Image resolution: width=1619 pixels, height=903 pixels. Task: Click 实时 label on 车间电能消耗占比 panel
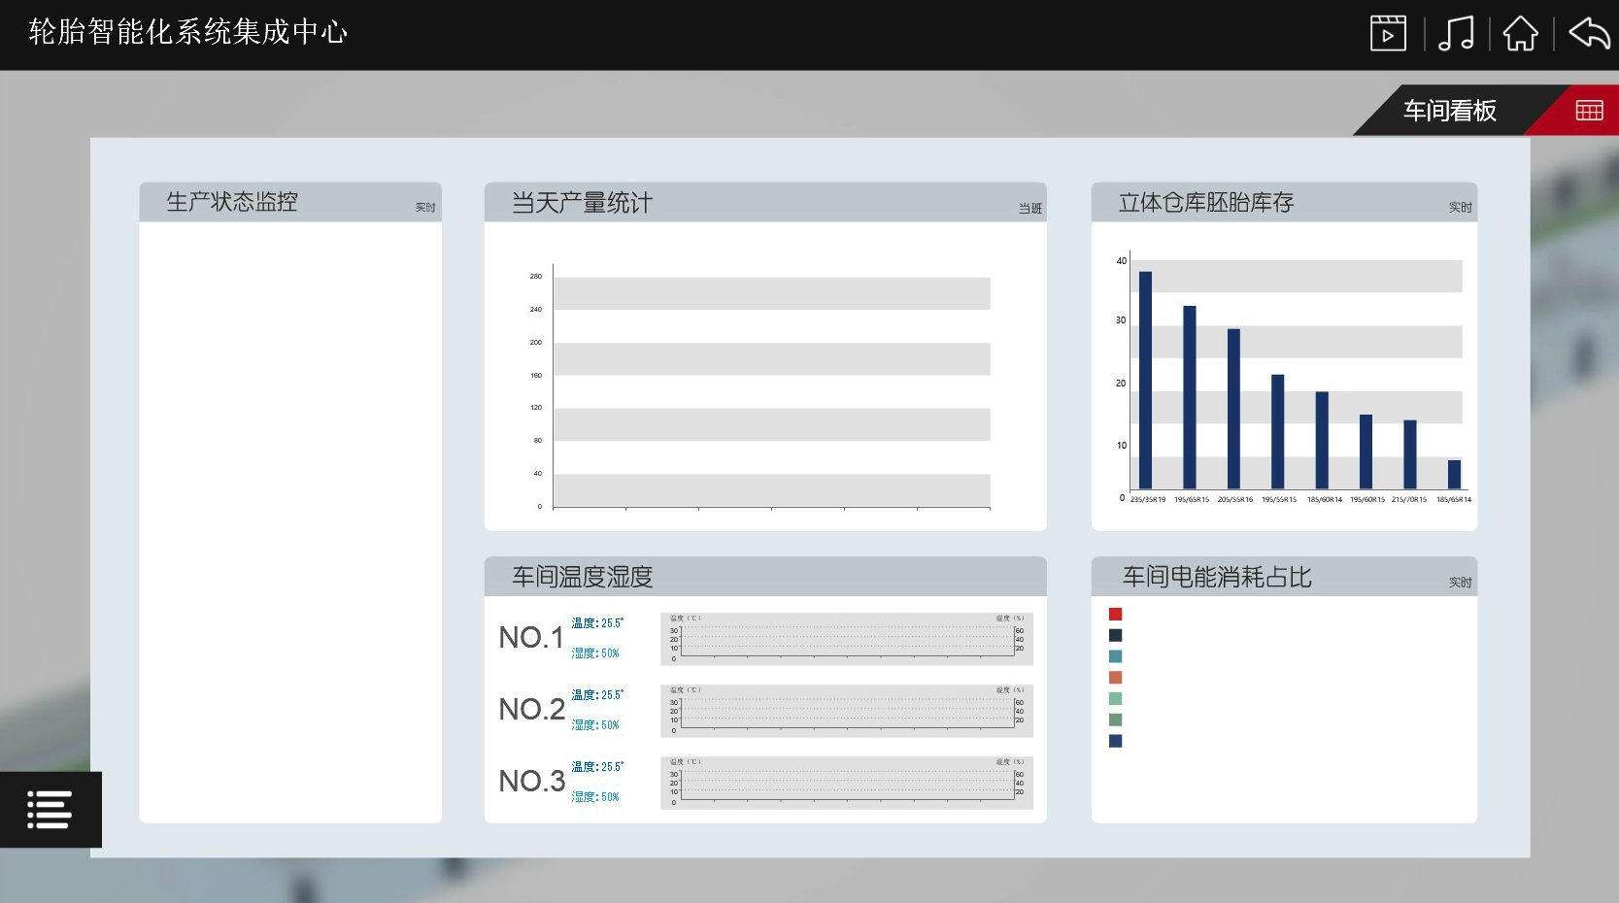tap(1460, 583)
